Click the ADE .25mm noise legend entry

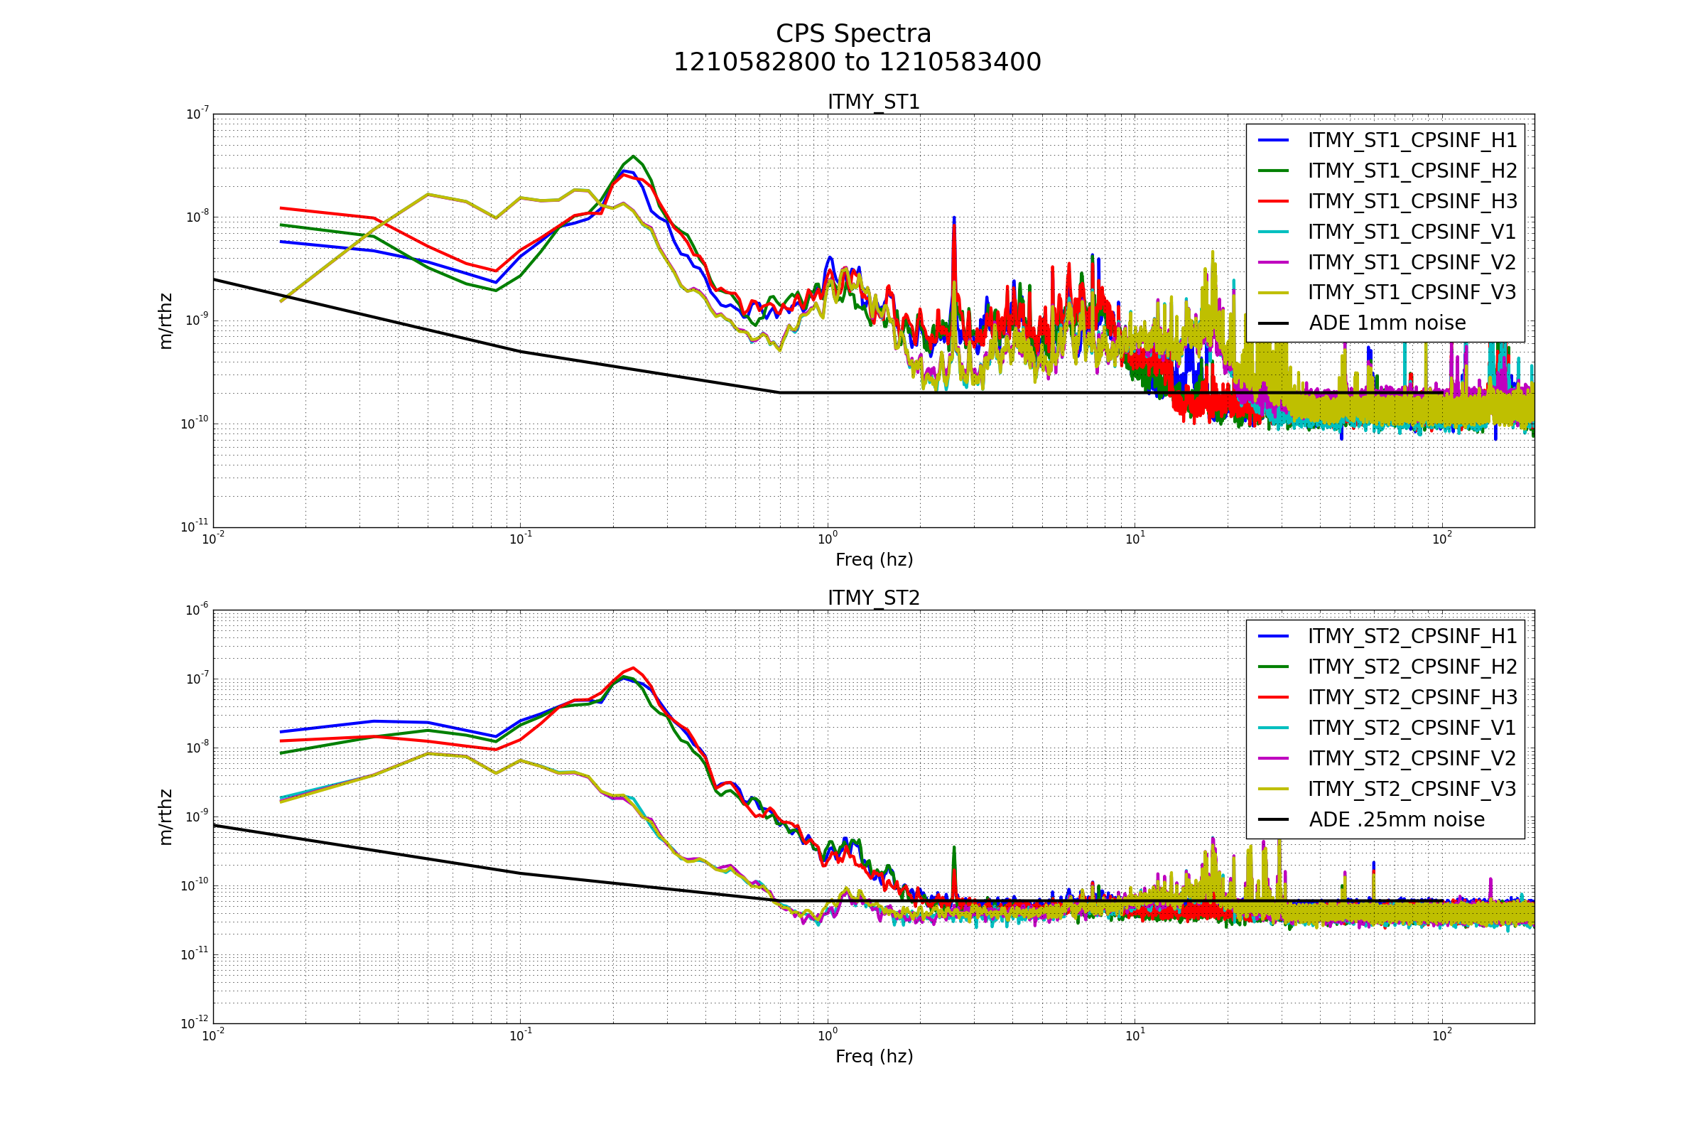coord(1396,819)
